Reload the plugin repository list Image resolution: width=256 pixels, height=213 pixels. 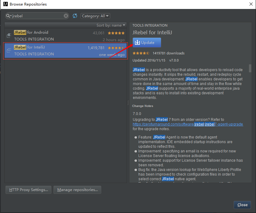coord(75,16)
